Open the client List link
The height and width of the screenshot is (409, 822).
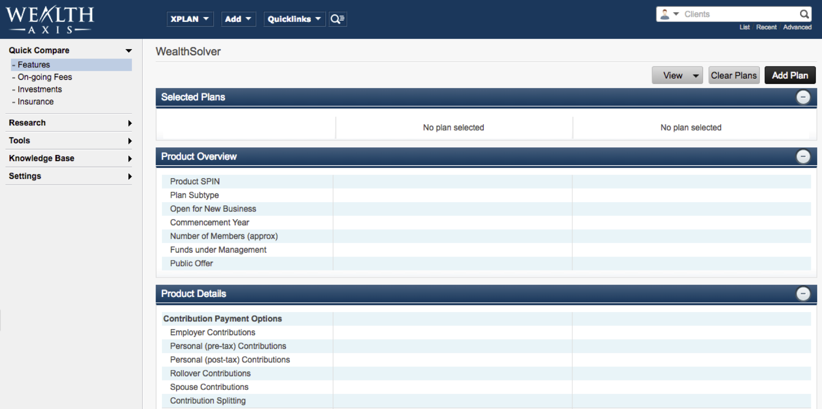pos(745,27)
